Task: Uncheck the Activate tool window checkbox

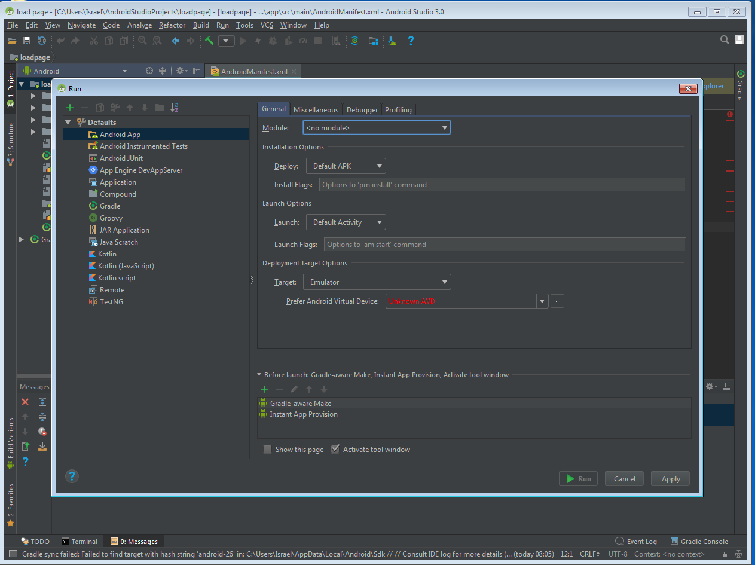Action: point(335,450)
